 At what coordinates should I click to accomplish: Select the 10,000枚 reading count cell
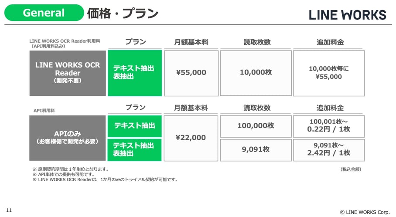(255, 73)
